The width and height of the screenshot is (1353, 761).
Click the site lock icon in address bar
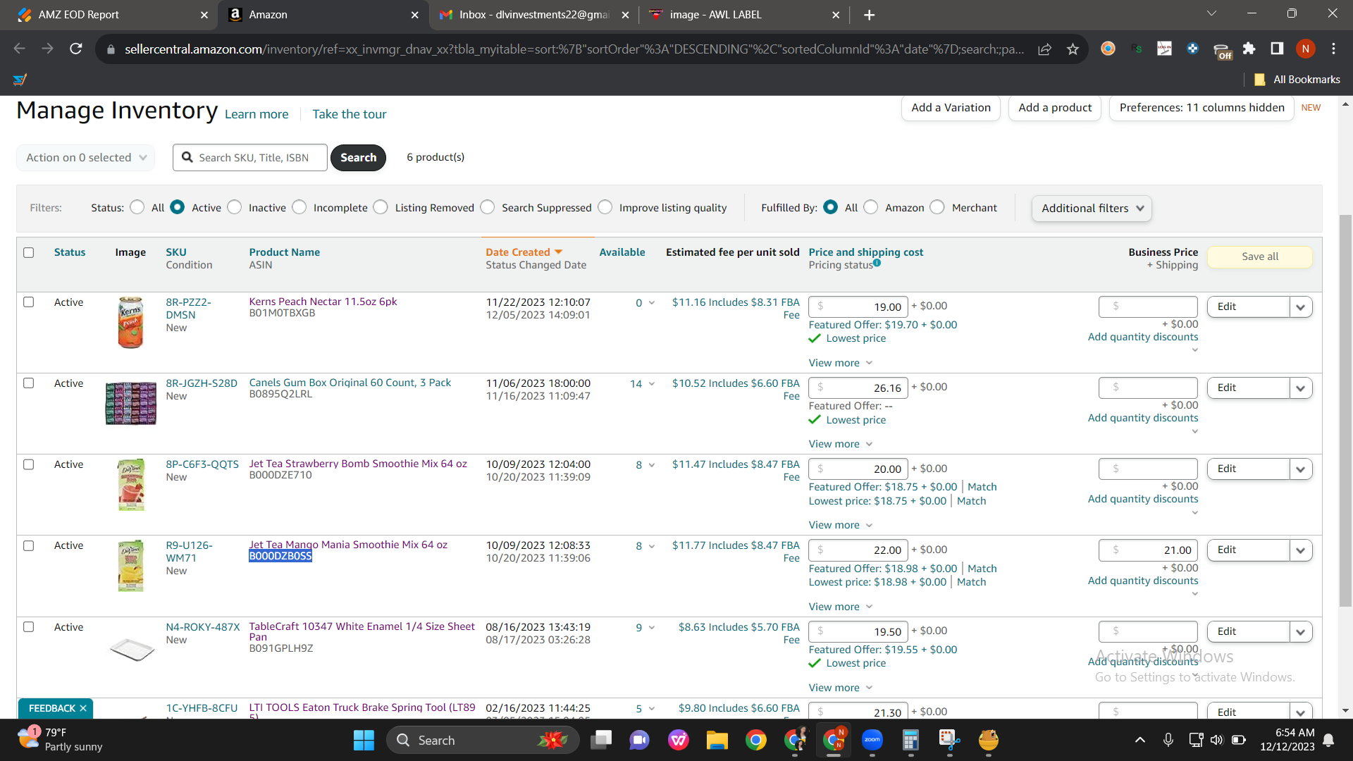pos(111,49)
